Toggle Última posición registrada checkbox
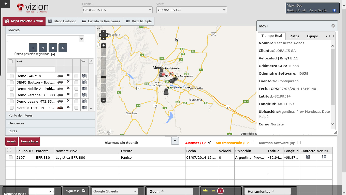The image size is (346, 195). pos(53,54)
